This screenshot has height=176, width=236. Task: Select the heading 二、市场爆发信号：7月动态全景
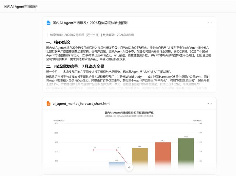pos(75,66)
